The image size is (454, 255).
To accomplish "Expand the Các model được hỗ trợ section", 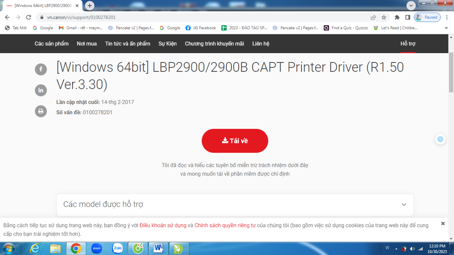I will click(235, 205).
